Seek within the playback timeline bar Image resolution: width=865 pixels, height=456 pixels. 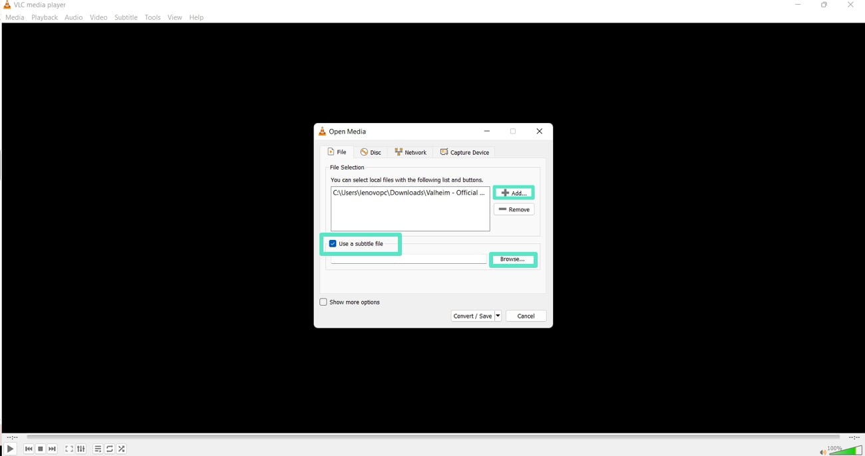(x=432, y=437)
